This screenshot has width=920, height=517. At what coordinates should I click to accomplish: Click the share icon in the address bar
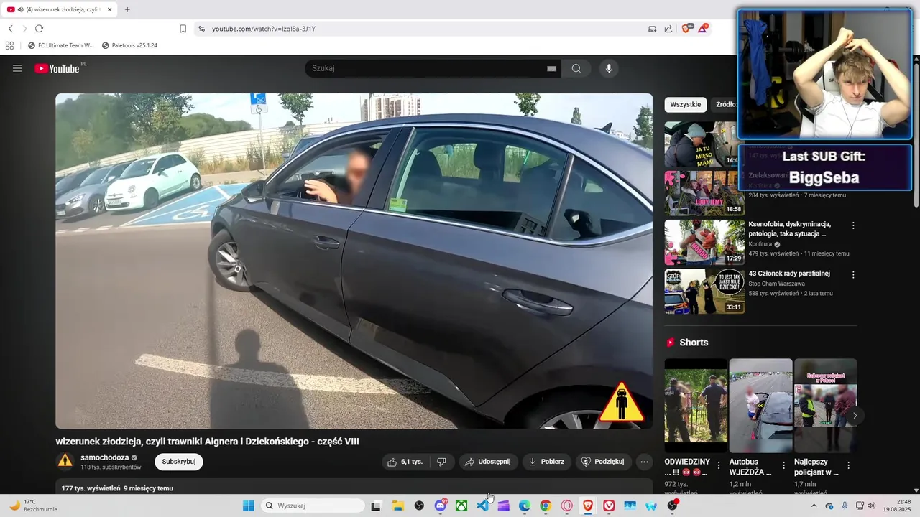(x=668, y=29)
